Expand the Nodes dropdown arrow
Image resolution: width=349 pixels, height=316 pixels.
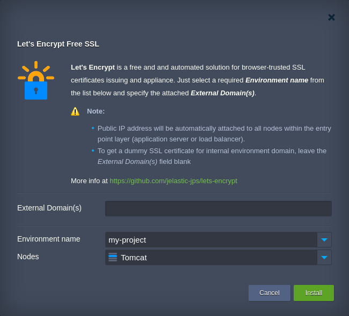[324, 258]
